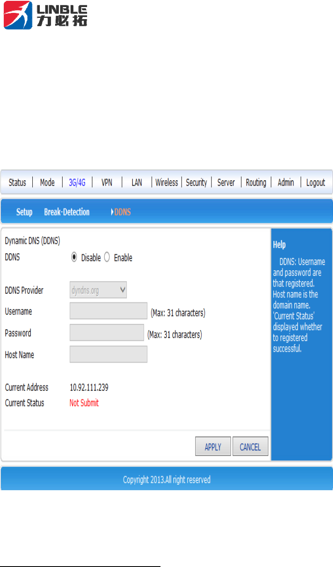The width and height of the screenshot is (333, 567).
Task: Click the copyright 2013 footer text
Action: point(167,479)
